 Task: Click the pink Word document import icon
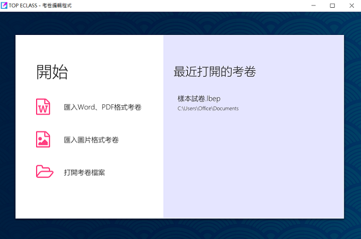click(x=43, y=107)
